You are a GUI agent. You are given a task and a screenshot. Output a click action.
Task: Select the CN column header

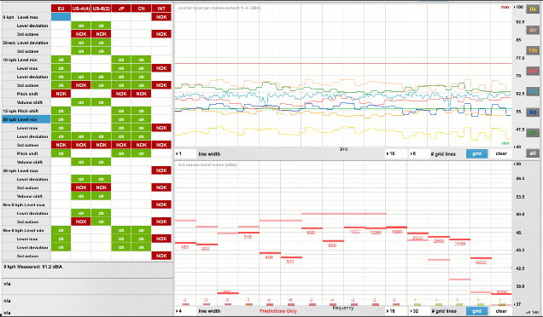(x=141, y=9)
